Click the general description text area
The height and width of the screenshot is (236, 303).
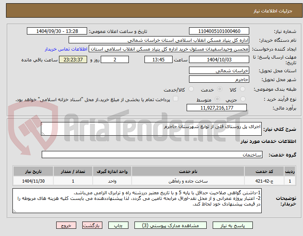pyautogui.click(x=151, y=129)
